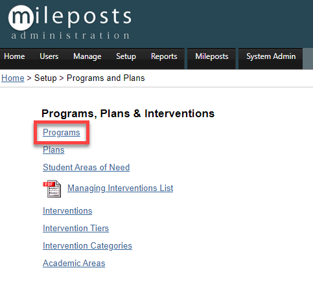Open the Plans link
Image resolution: width=313 pixels, height=281 pixels.
pos(54,150)
